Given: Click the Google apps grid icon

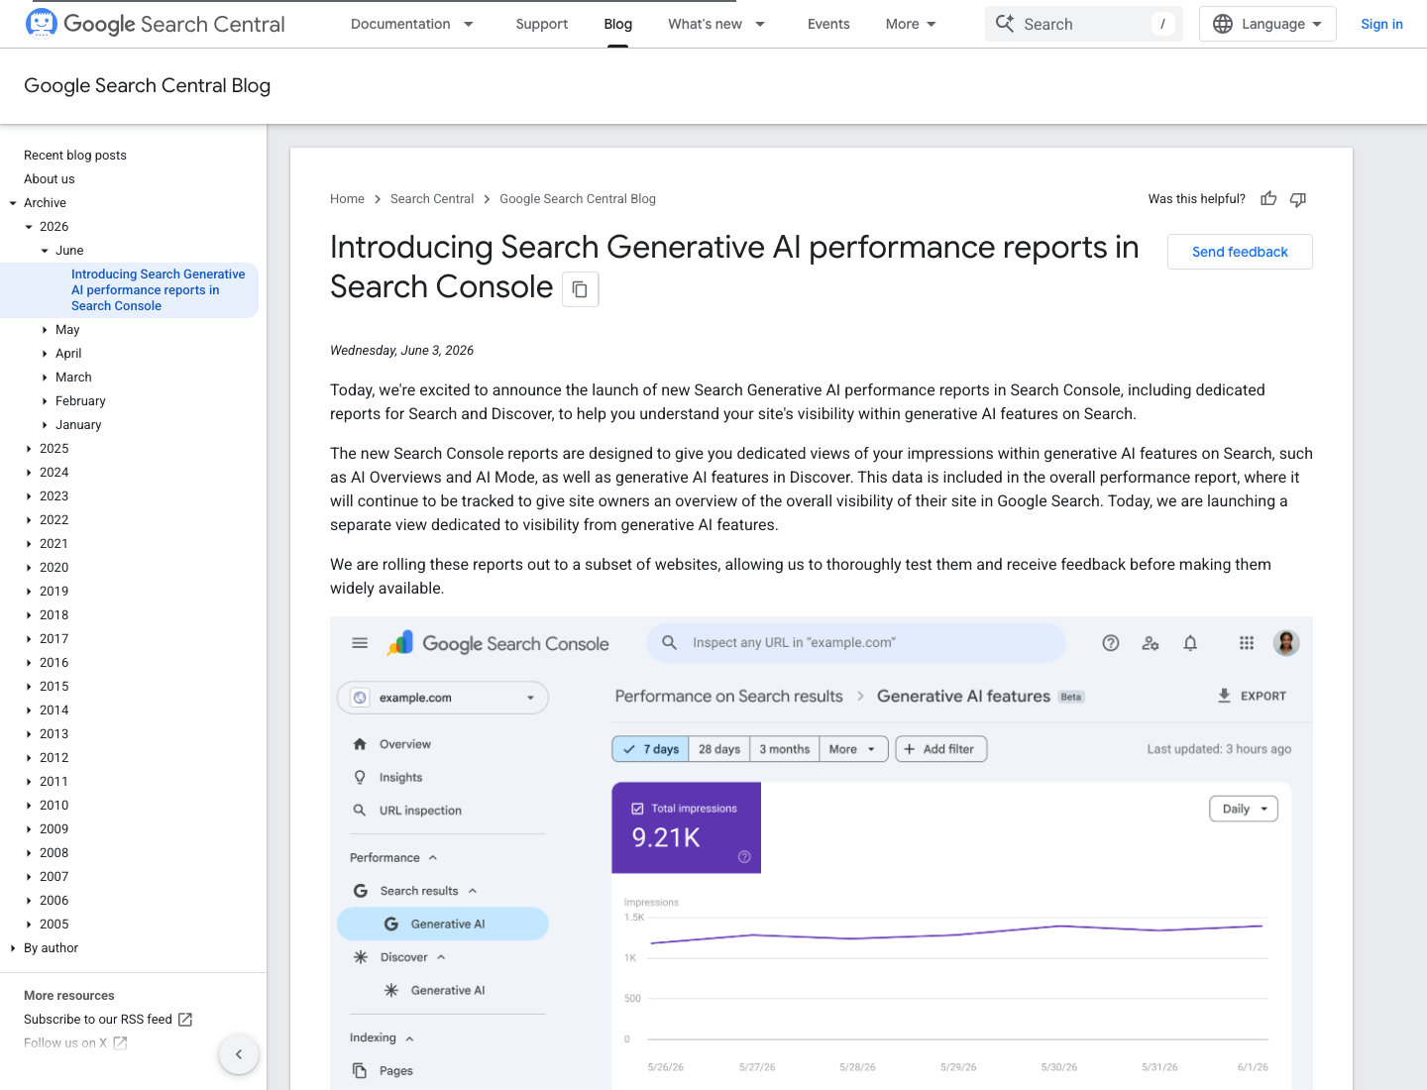Looking at the screenshot, I should click(1247, 643).
